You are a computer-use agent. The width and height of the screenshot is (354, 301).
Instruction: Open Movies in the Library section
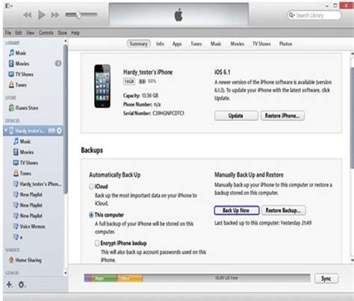19,63
